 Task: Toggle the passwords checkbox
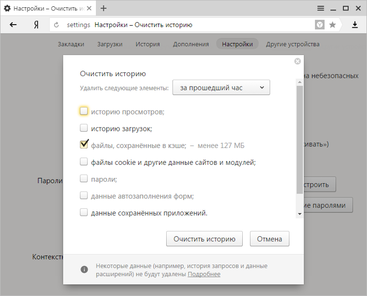tap(84, 179)
